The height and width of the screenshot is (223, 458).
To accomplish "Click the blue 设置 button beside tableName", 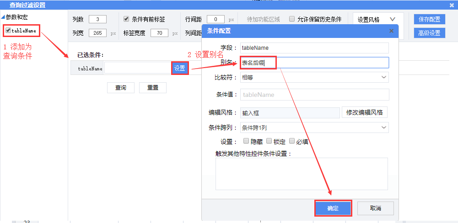I will (x=179, y=68).
